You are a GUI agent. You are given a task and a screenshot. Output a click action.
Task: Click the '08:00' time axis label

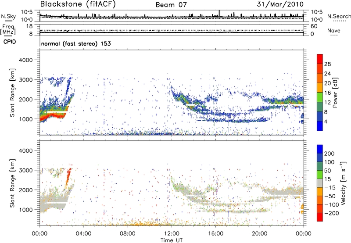pos(128,234)
